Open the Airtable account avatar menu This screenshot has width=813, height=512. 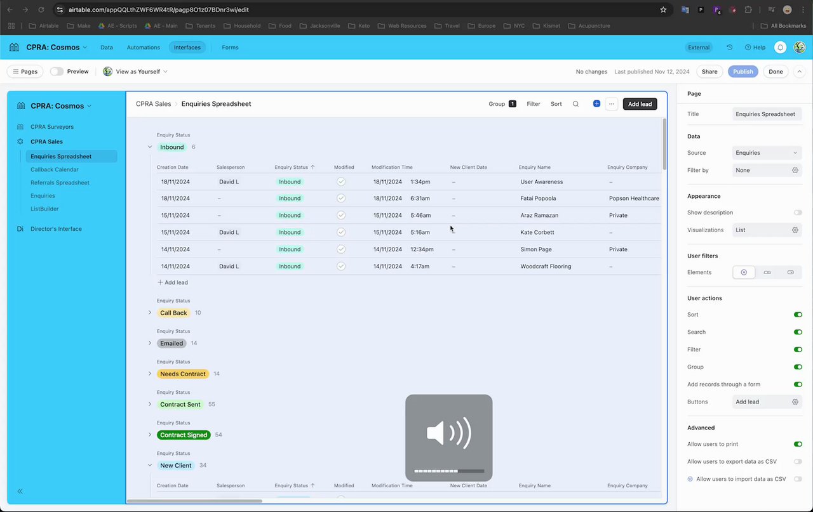pyautogui.click(x=800, y=48)
